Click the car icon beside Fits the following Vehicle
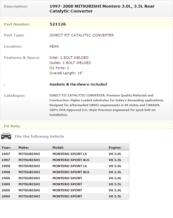The height and width of the screenshot is (218, 173). click(6, 136)
